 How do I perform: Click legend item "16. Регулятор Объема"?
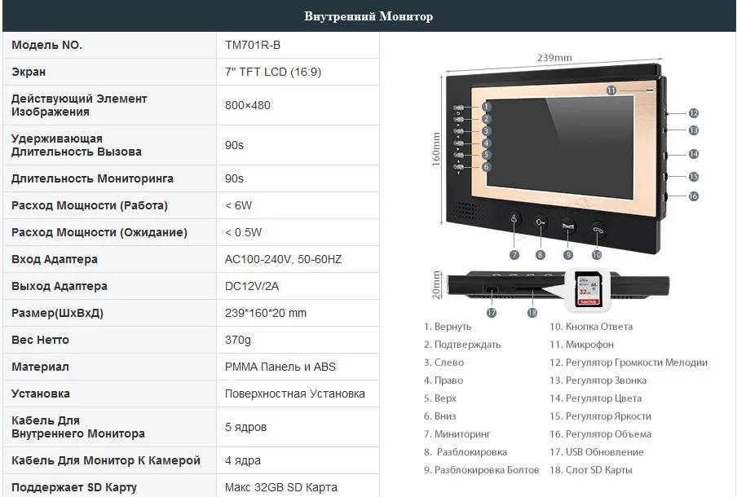[600, 434]
